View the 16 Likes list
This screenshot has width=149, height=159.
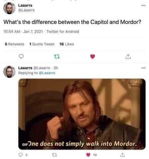point(67,44)
